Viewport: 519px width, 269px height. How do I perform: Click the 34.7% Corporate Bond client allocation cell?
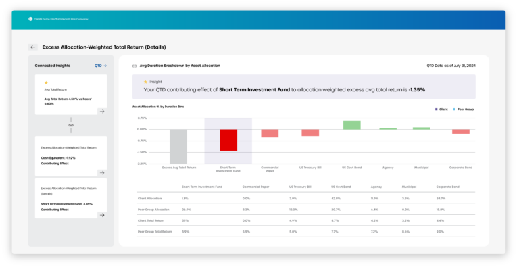[x=441, y=199]
